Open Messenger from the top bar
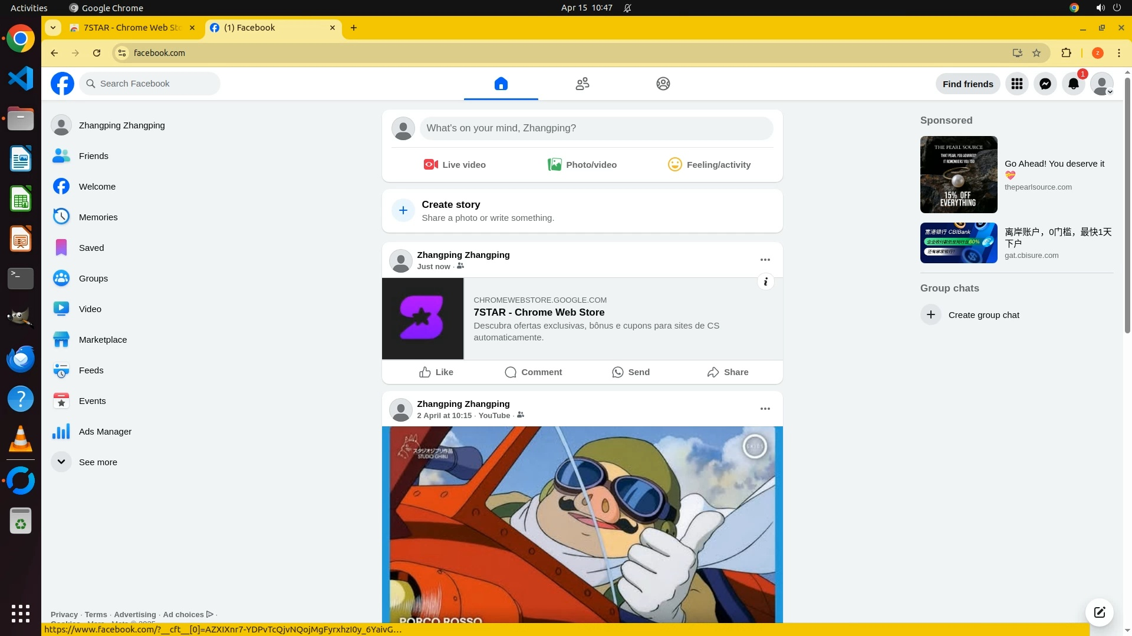 (x=1045, y=84)
